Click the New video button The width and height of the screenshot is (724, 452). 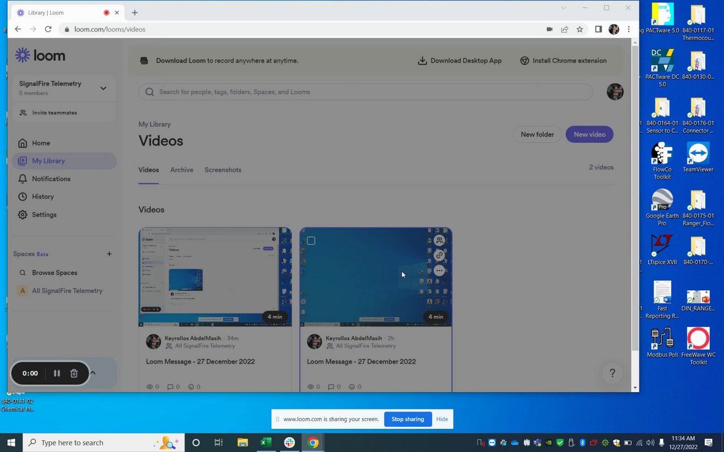[x=589, y=134]
